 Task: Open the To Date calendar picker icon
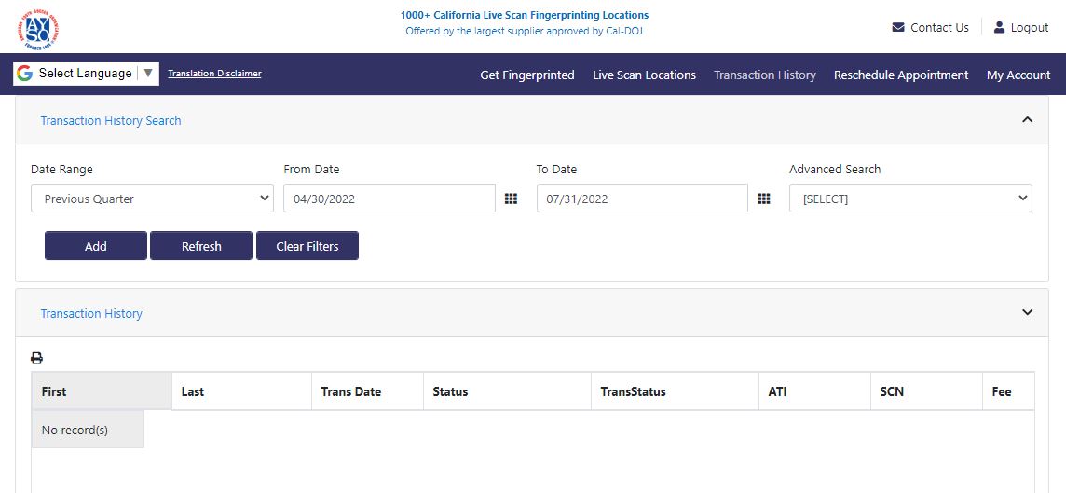point(764,199)
